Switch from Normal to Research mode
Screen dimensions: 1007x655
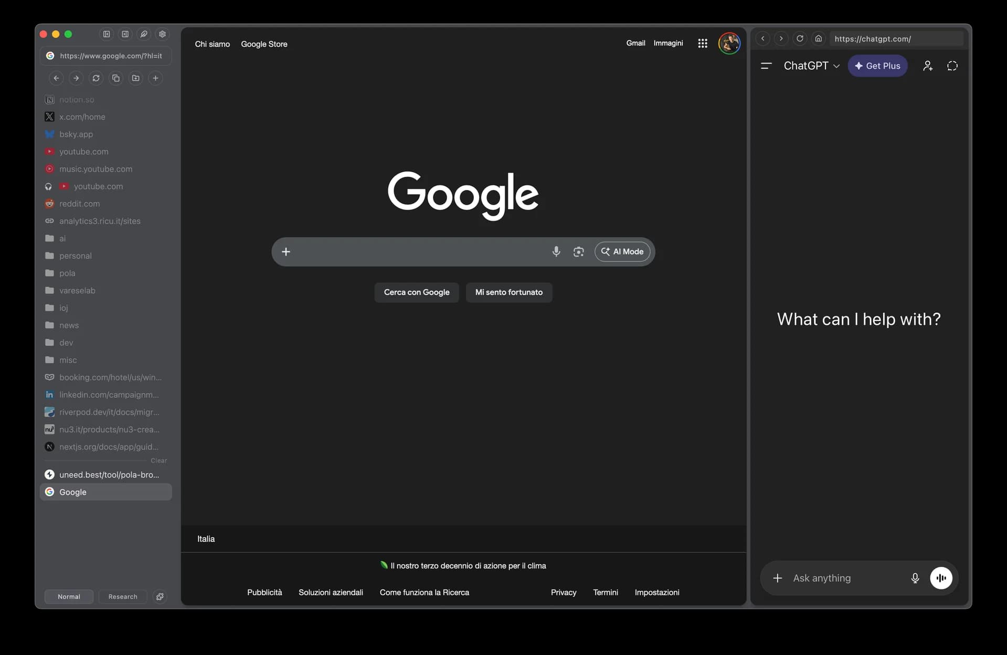pyautogui.click(x=122, y=596)
